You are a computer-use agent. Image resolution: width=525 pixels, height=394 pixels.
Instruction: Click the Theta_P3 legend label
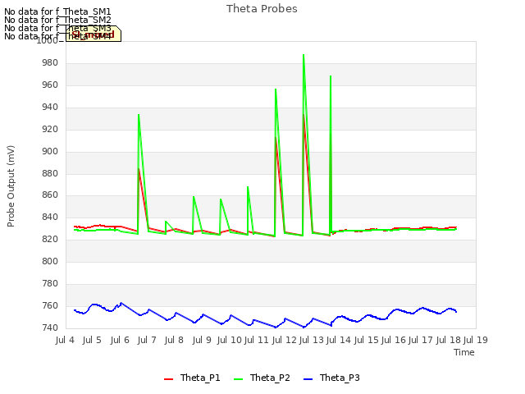(340, 378)
